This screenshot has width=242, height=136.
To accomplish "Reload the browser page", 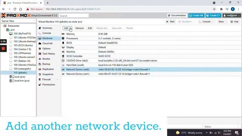I will [15, 9].
